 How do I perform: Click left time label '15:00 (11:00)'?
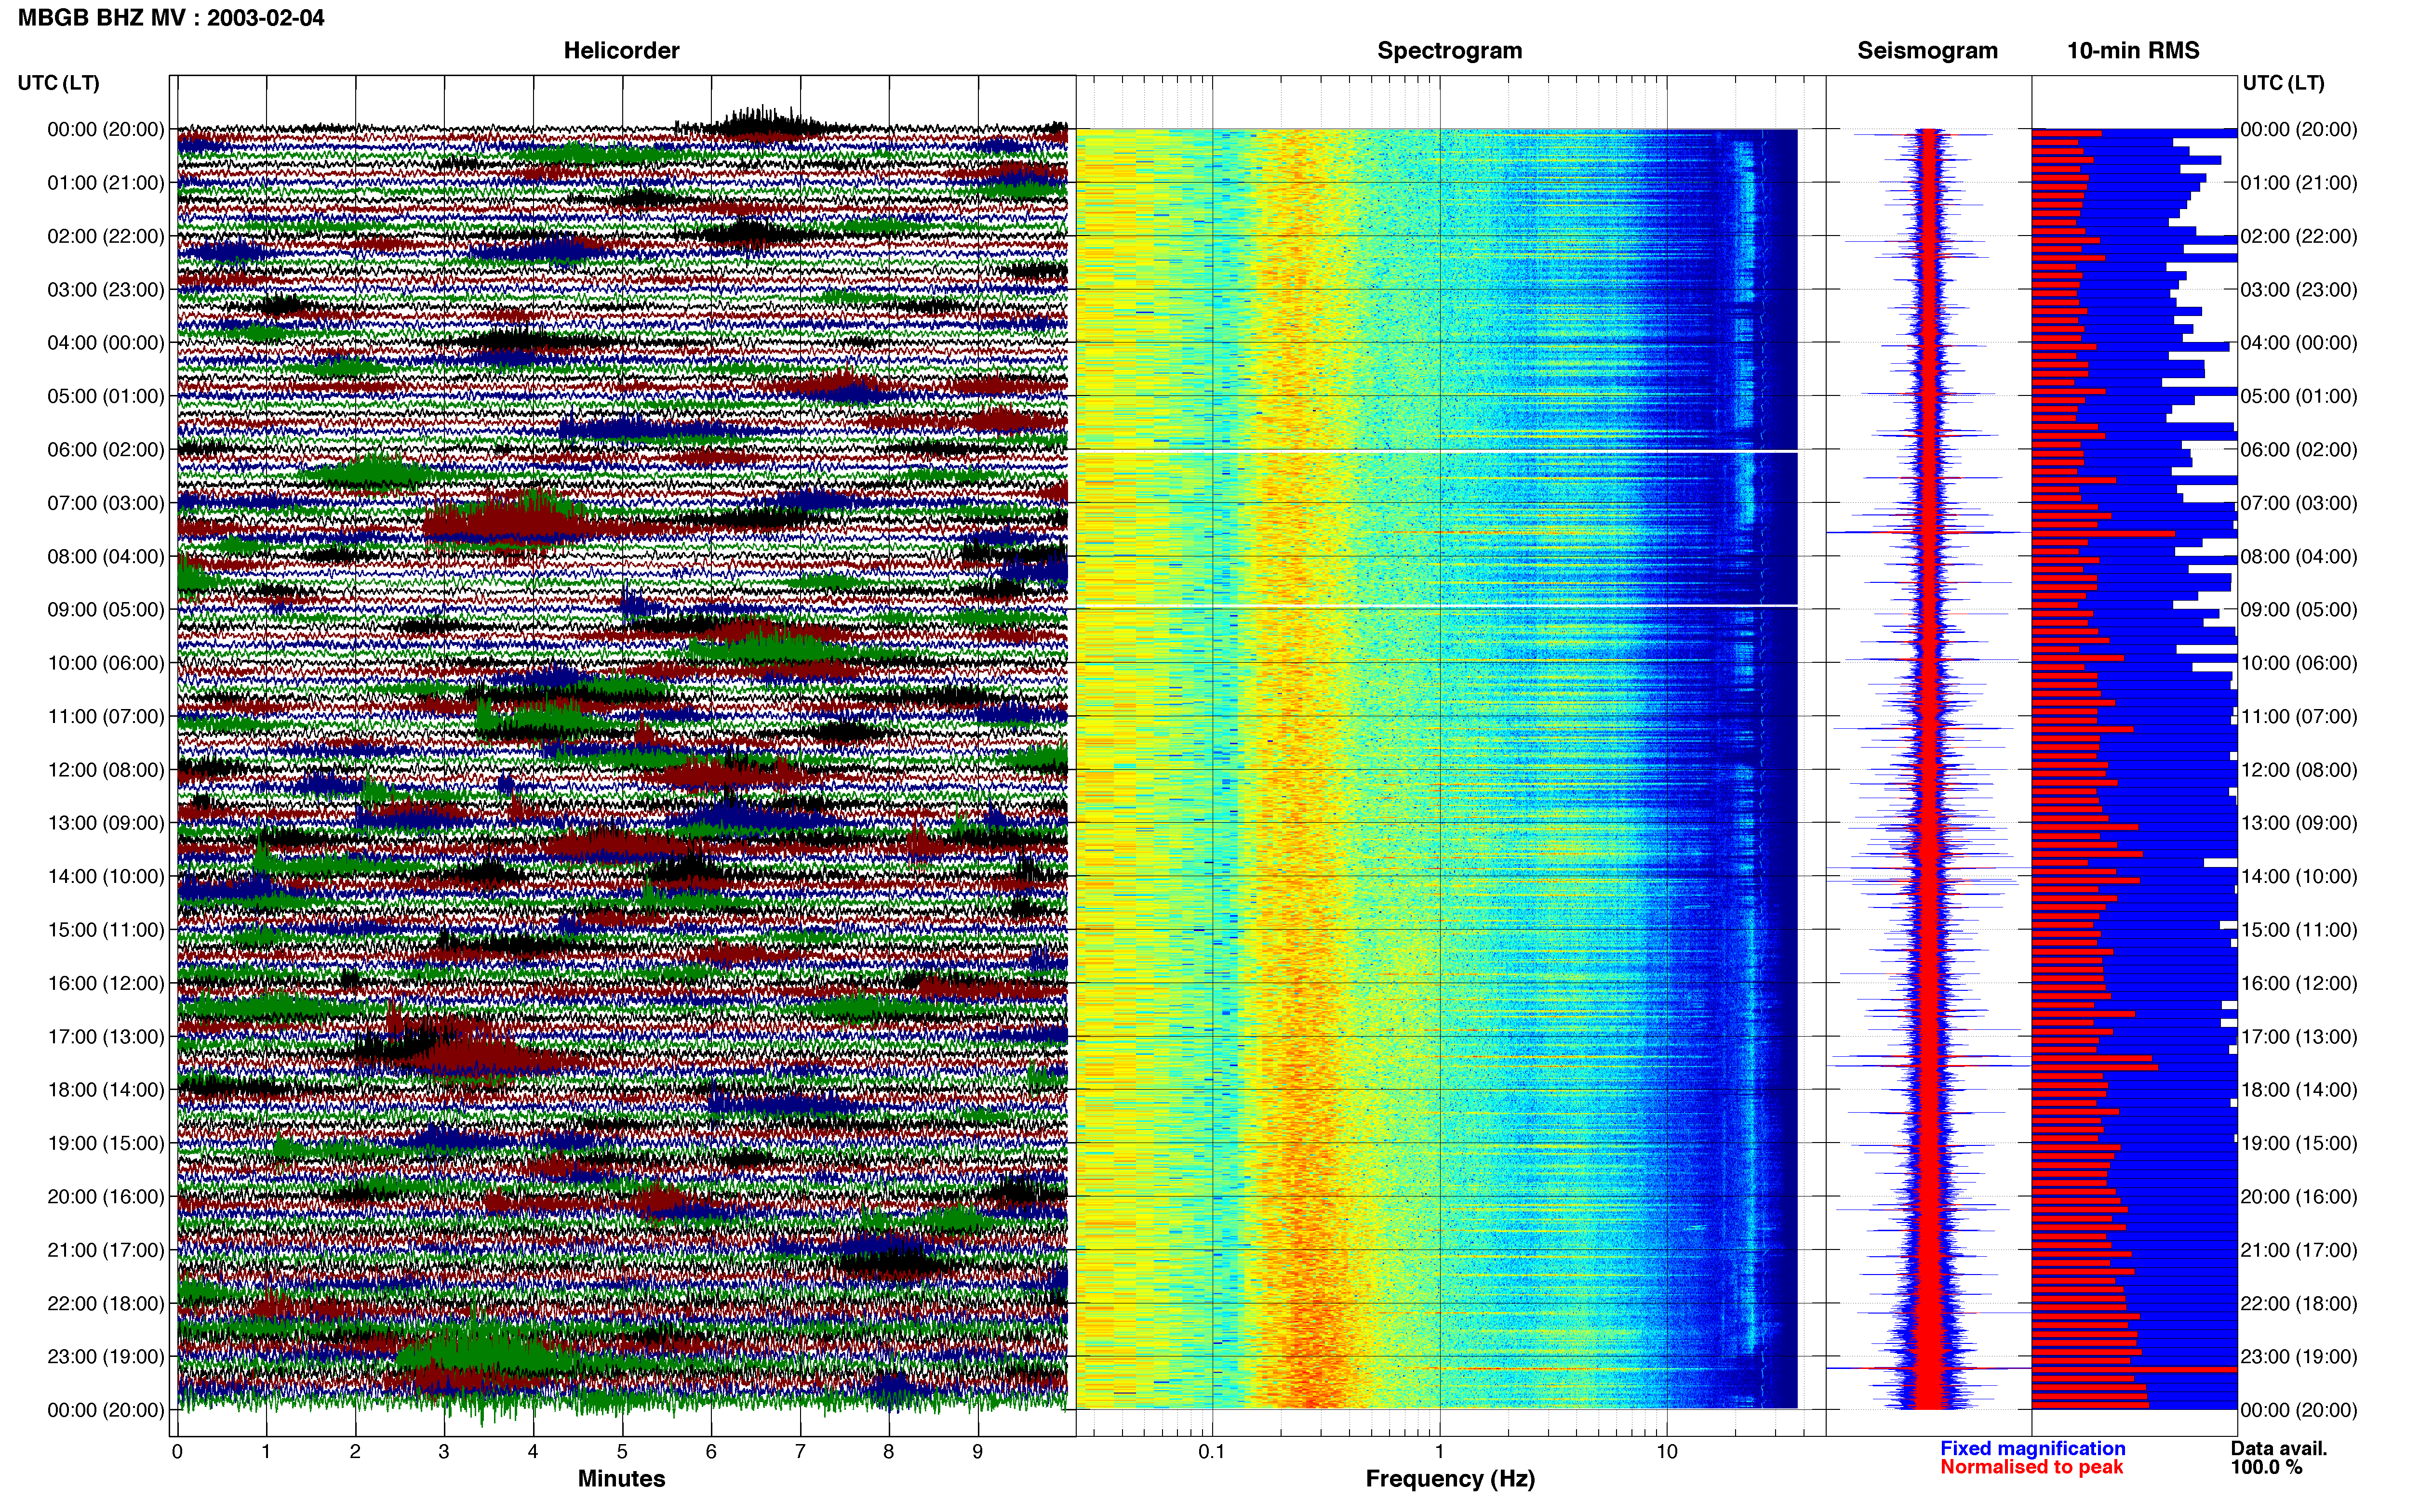point(105,929)
